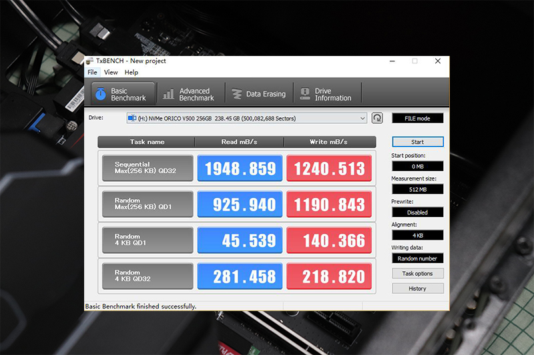Click the write value 140.366
This screenshot has height=355, width=534.
pyautogui.click(x=329, y=240)
